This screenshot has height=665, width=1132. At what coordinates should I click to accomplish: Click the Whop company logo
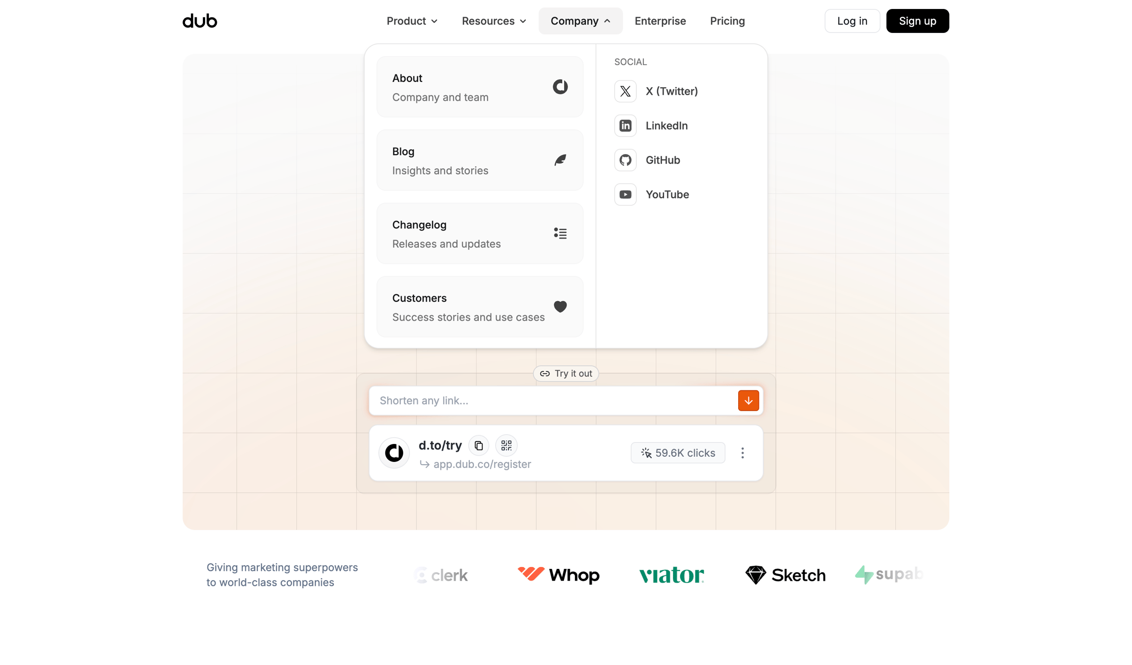558,575
